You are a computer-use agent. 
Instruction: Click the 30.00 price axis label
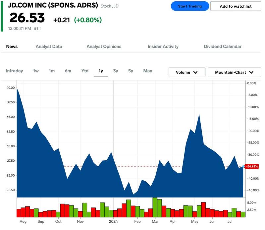tap(11, 146)
